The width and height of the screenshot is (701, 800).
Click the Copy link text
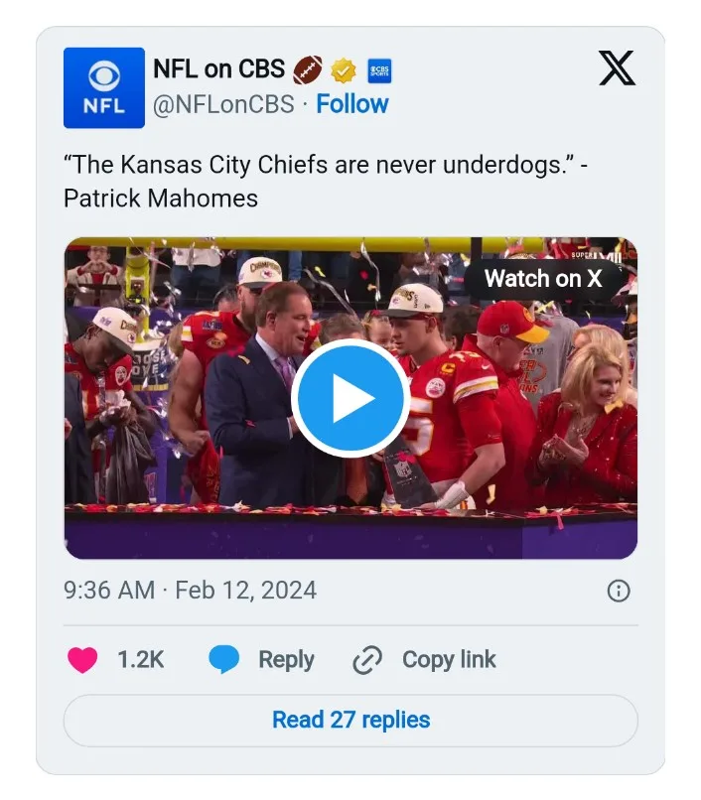[449, 660]
